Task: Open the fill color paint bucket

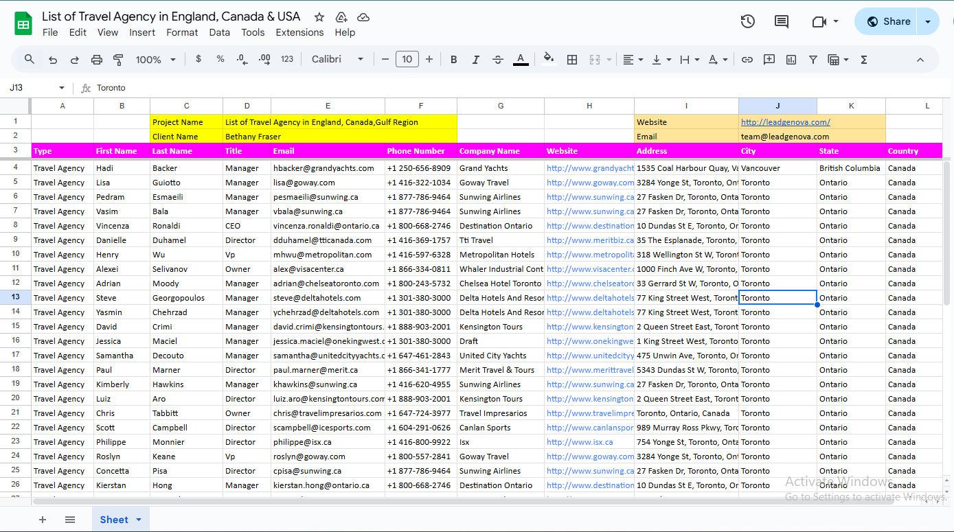Action: (548, 60)
